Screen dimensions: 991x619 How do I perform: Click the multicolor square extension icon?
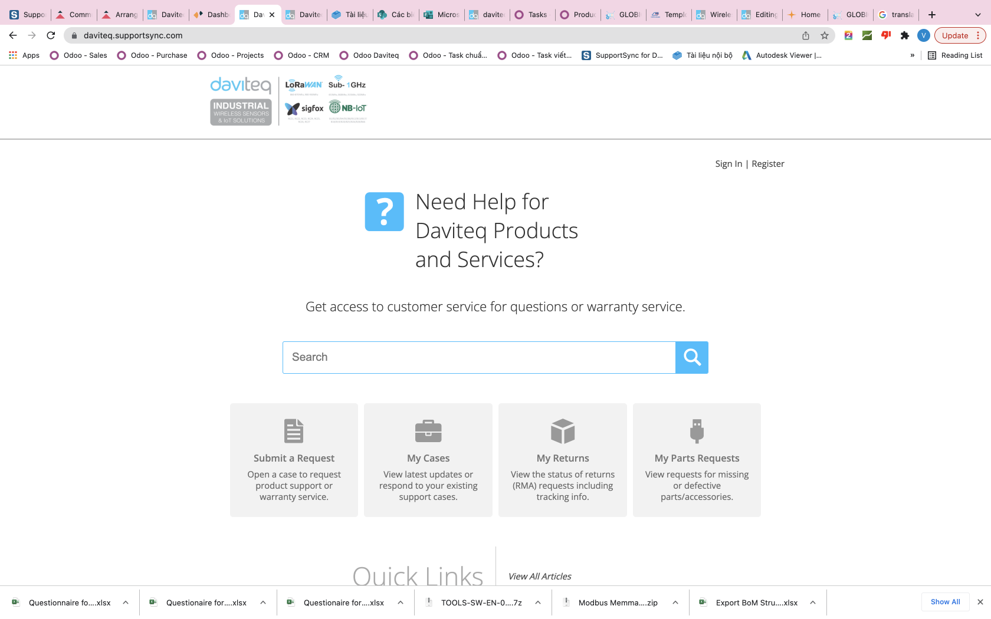click(848, 35)
